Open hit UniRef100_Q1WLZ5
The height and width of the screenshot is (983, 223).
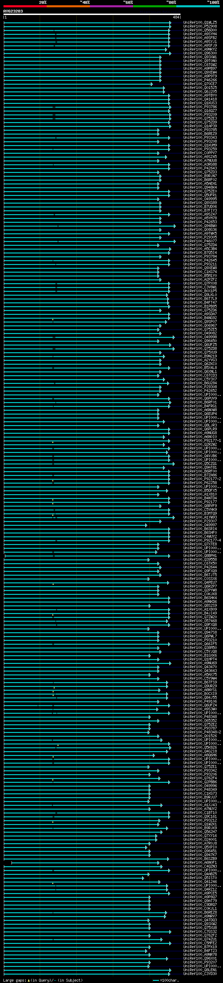tap(200, 23)
